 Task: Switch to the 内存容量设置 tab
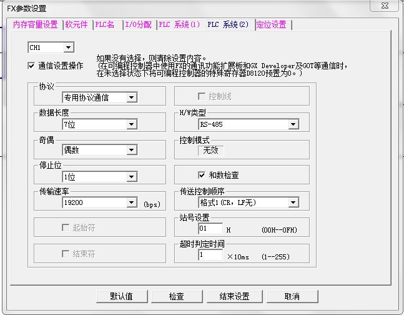click(36, 25)
